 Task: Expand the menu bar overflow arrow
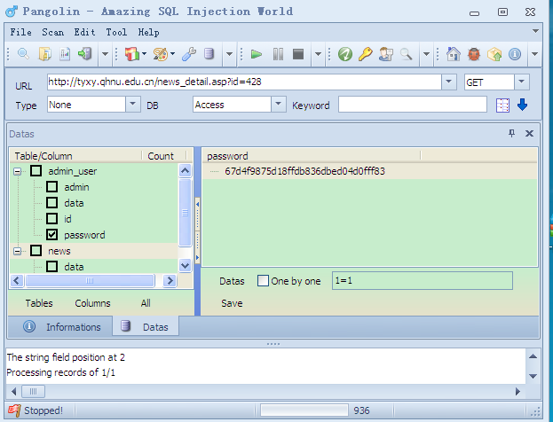[535, 31]
